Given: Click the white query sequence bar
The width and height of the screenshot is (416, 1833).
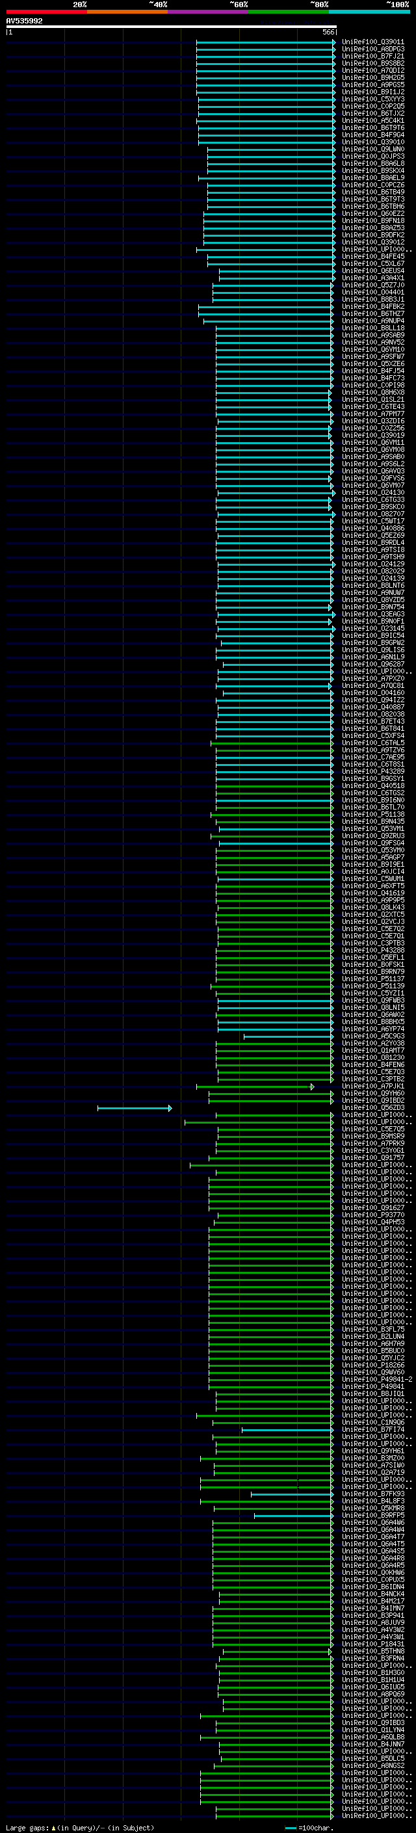Looking at the screenshot, I should click(172, 27).
